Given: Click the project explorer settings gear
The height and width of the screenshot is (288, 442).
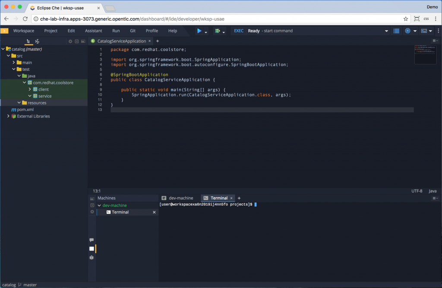Looking at the screenshot, I should pyautogui.click(x=70, y=41).
